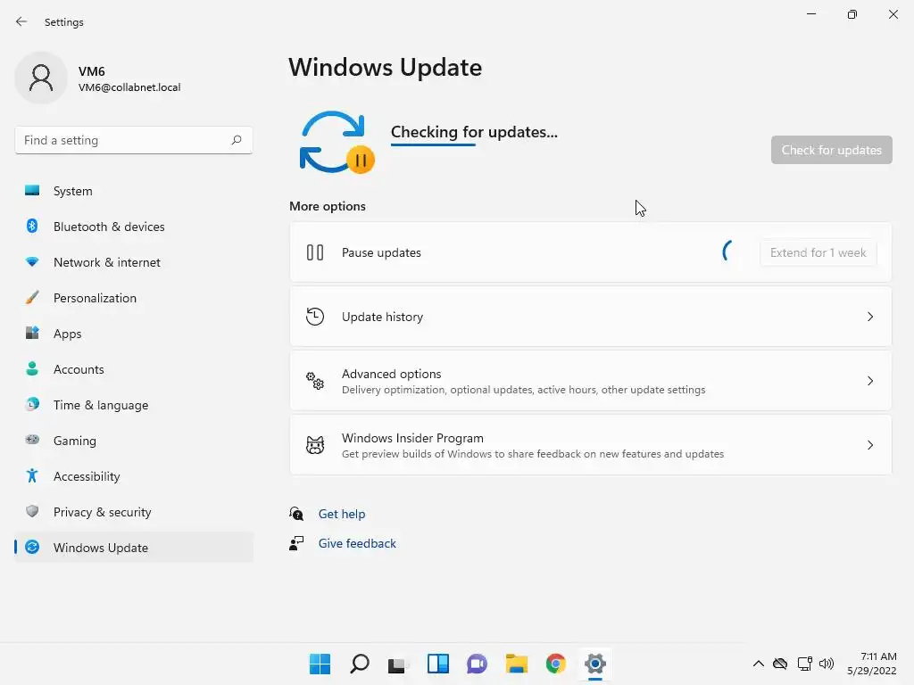Open the Give feedback link
Viewport: 914px width, 685px height.
click(x=357, y=543)
